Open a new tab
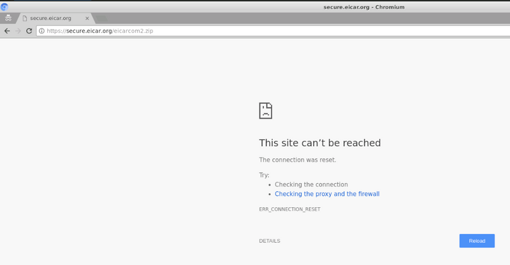This screenshot has width=510, height=265. [x=101, y=18]
